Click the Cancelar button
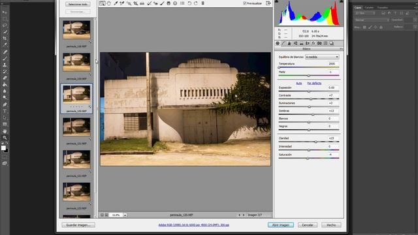The height and width of the screenshot is (235, 418). click(x=308, y=225)
